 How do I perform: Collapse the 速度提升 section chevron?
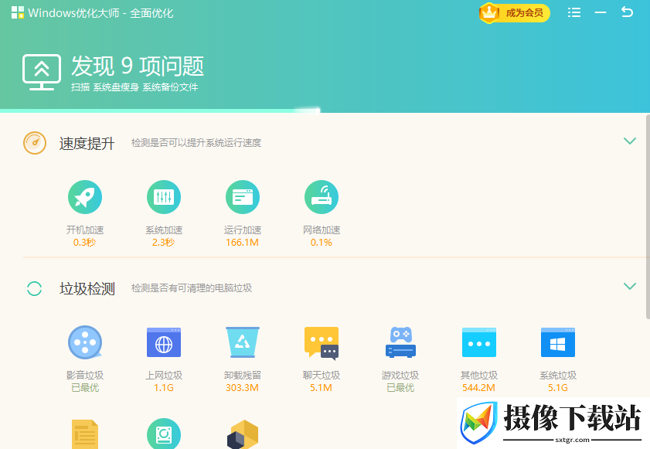[630, 141]
